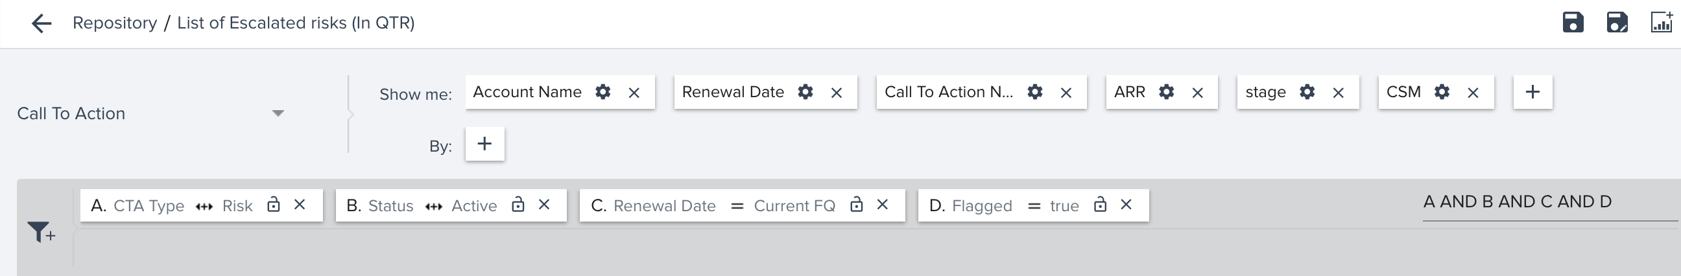
Task: Go back using the left arrow
Action: 41,23
